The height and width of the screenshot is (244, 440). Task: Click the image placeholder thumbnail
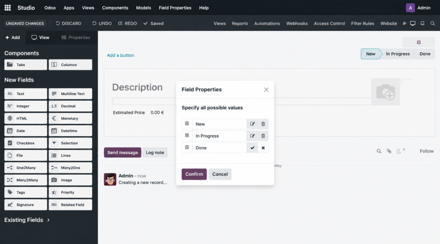385,92
